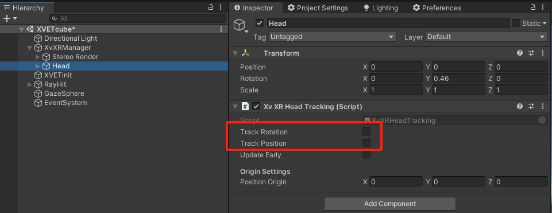552x213 pixels.
Task: Open the Hierarchy add (+) menu
Action: pyautogui.click(x=10, y=18)
